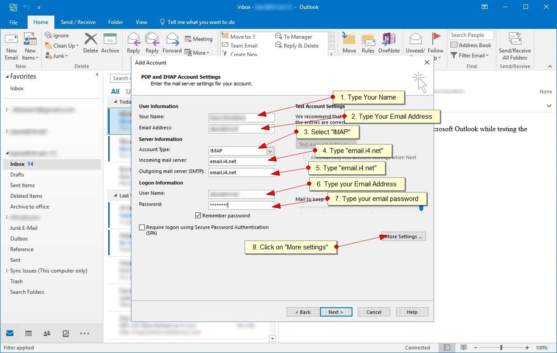Enable Require logon using Secure Password Authentication
The image size is (557, 353).
142,227
